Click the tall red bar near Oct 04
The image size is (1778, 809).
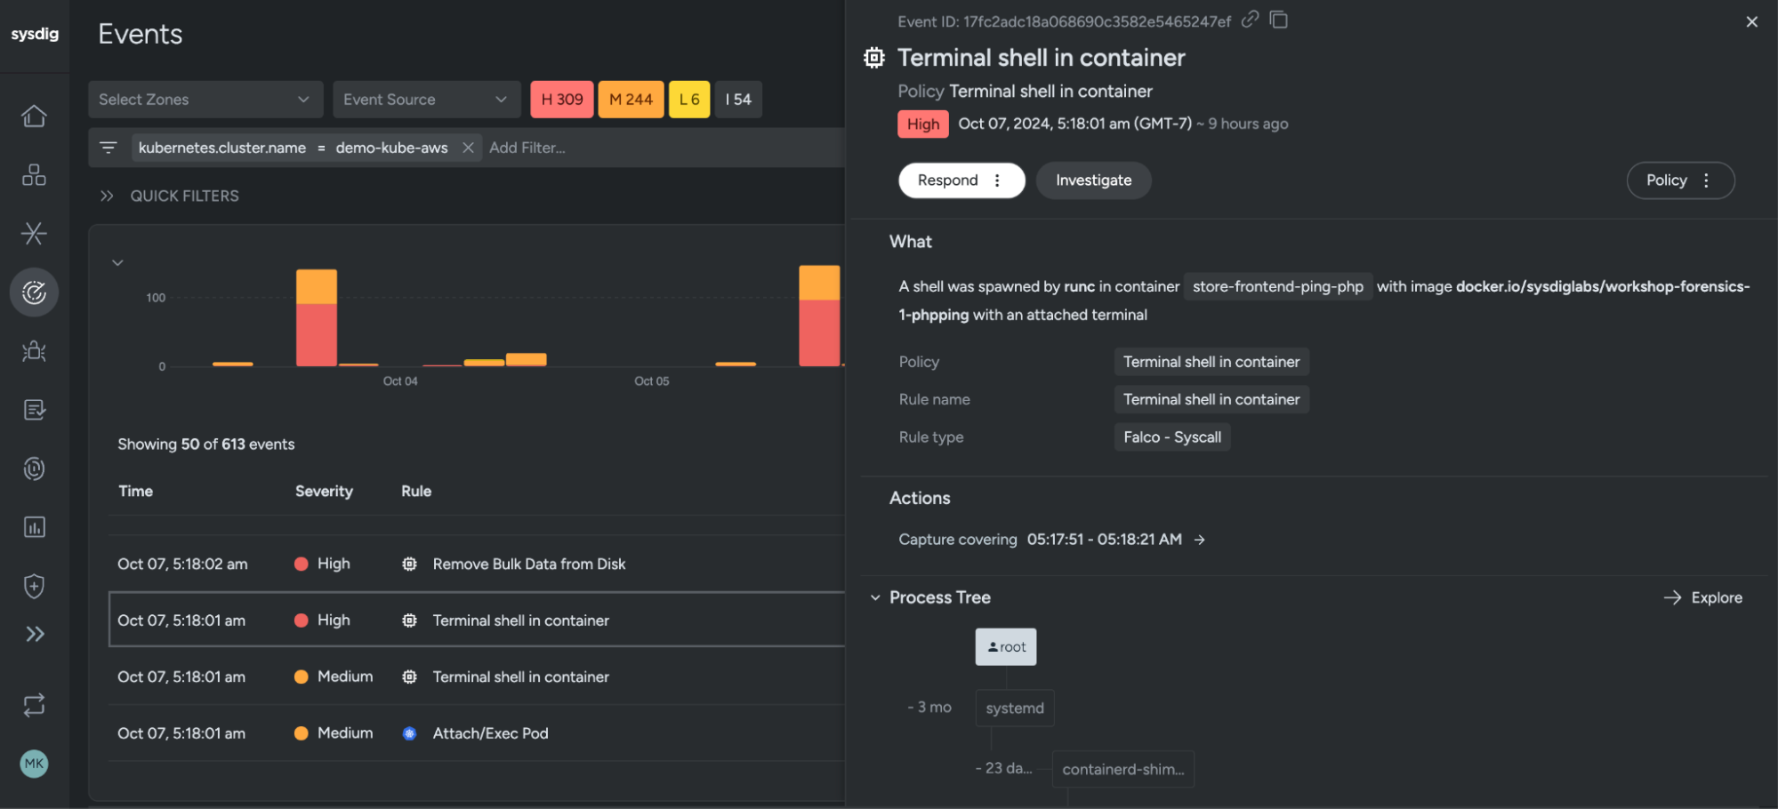coord(317,334)
